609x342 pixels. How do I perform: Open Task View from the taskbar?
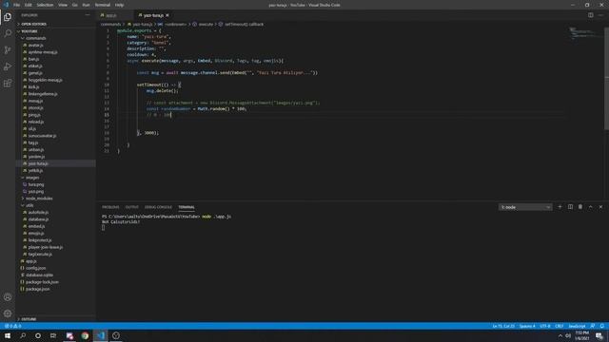pos(53,335)
